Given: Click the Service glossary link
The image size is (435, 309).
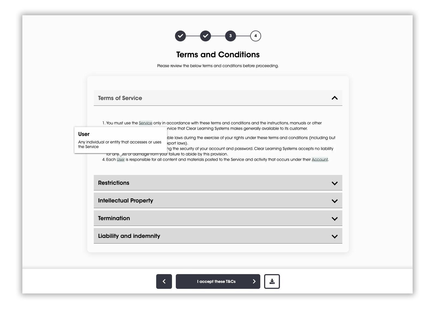Looking at the screenshot, I should click(146, 123).
